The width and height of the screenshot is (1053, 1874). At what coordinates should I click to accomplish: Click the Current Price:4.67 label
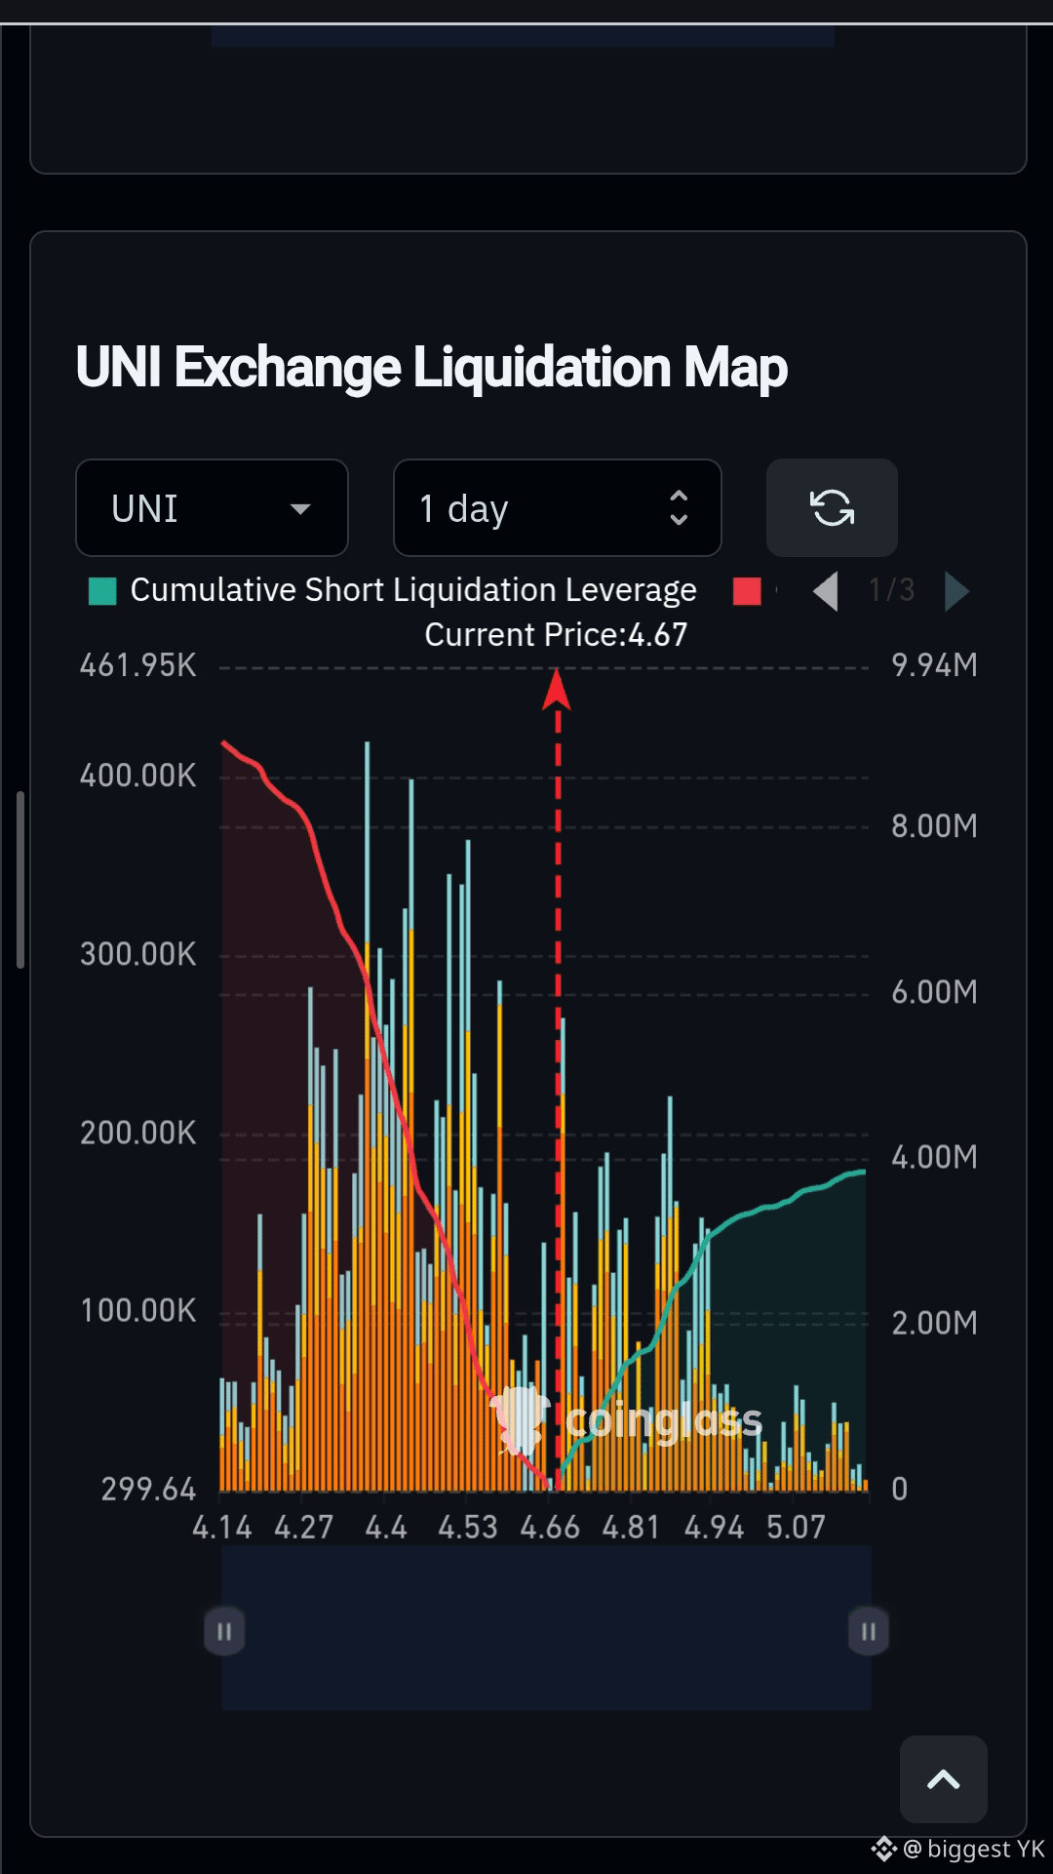tap(556, 635)
